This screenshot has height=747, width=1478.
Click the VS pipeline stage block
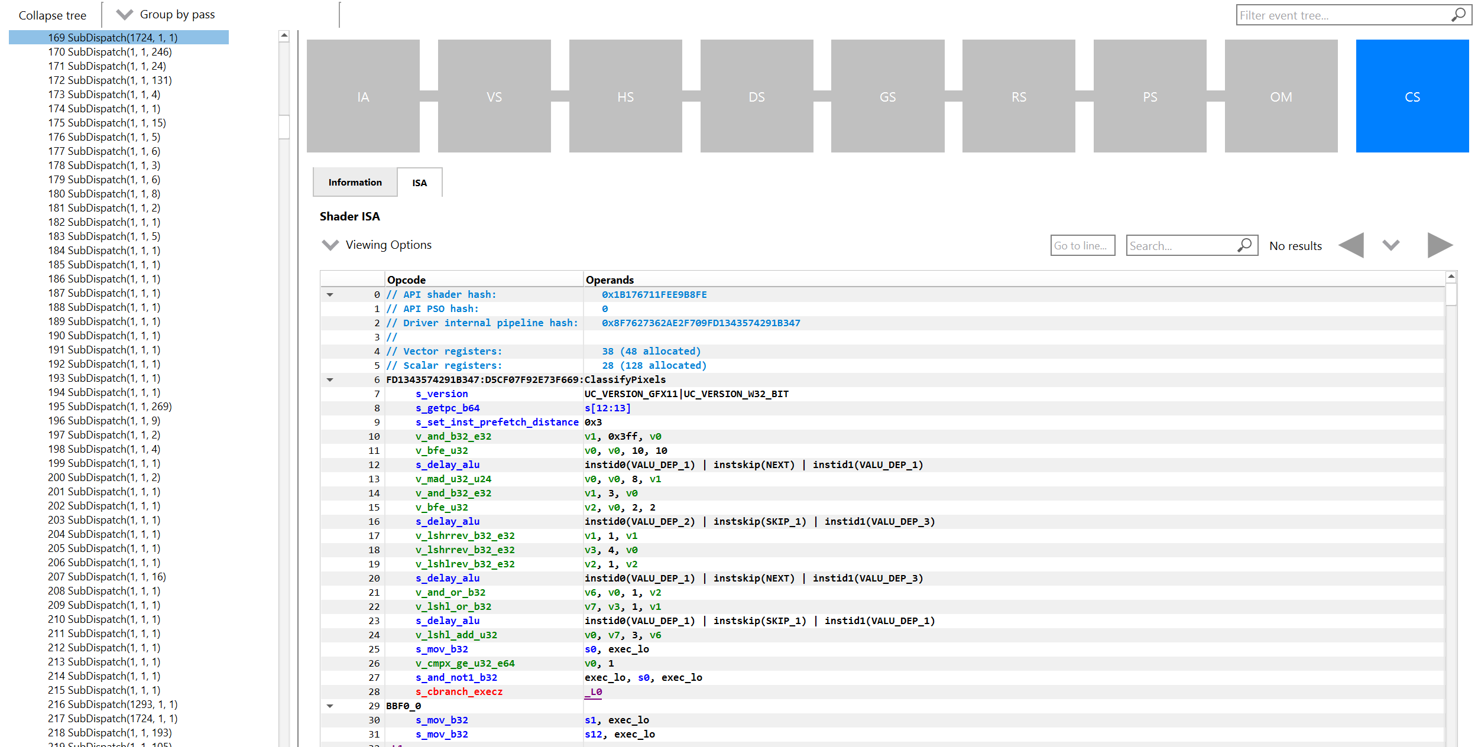point(494,96)
